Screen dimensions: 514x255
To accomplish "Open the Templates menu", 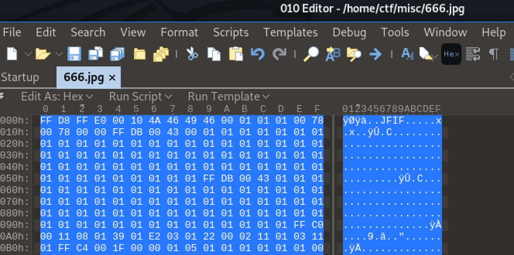I will [x=290, y=32].
